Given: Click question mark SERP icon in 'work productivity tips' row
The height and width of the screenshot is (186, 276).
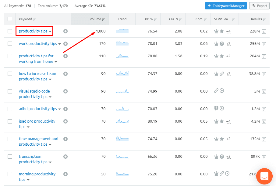Looking at the screenshot, I should point(222,44).
